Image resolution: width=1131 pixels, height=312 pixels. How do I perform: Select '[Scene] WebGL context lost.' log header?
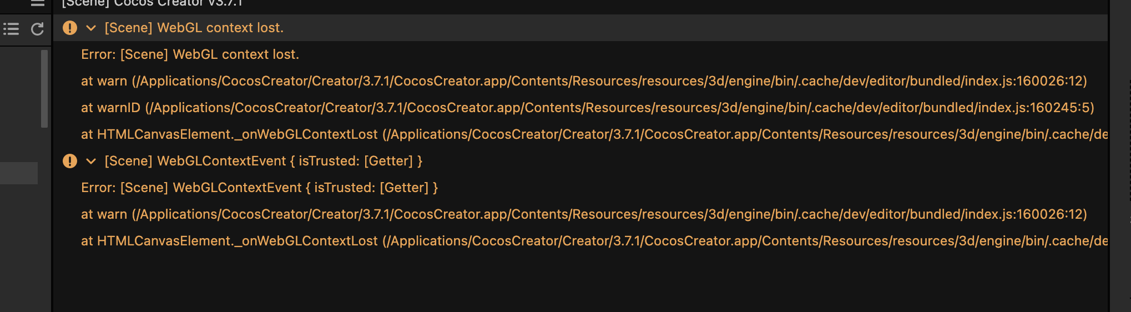(194, 28)
